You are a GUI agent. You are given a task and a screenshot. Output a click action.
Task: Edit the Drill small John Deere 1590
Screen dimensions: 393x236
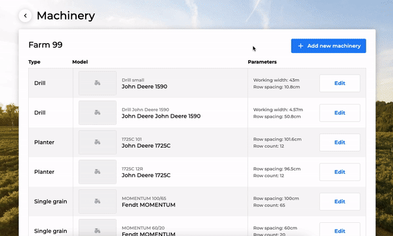click(339, 83)
